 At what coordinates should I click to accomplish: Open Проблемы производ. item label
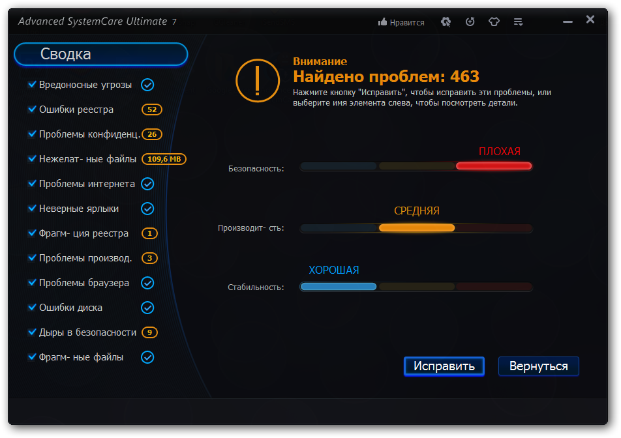(85, 258)
